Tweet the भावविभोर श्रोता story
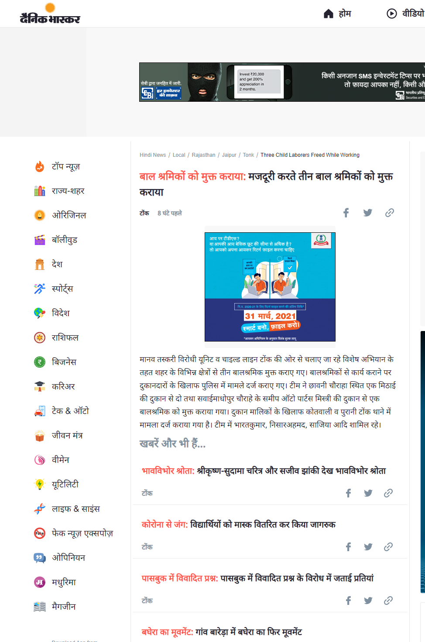Image resolution: width=425 pixels, height=642 pixels. (368, 493)
